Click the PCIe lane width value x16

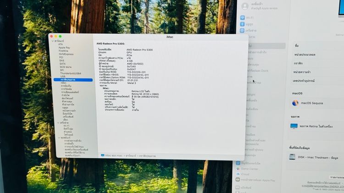(129, 58)
